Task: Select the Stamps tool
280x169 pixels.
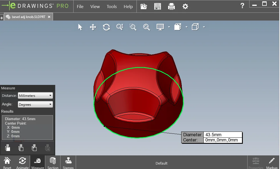Action: point(68,162)
